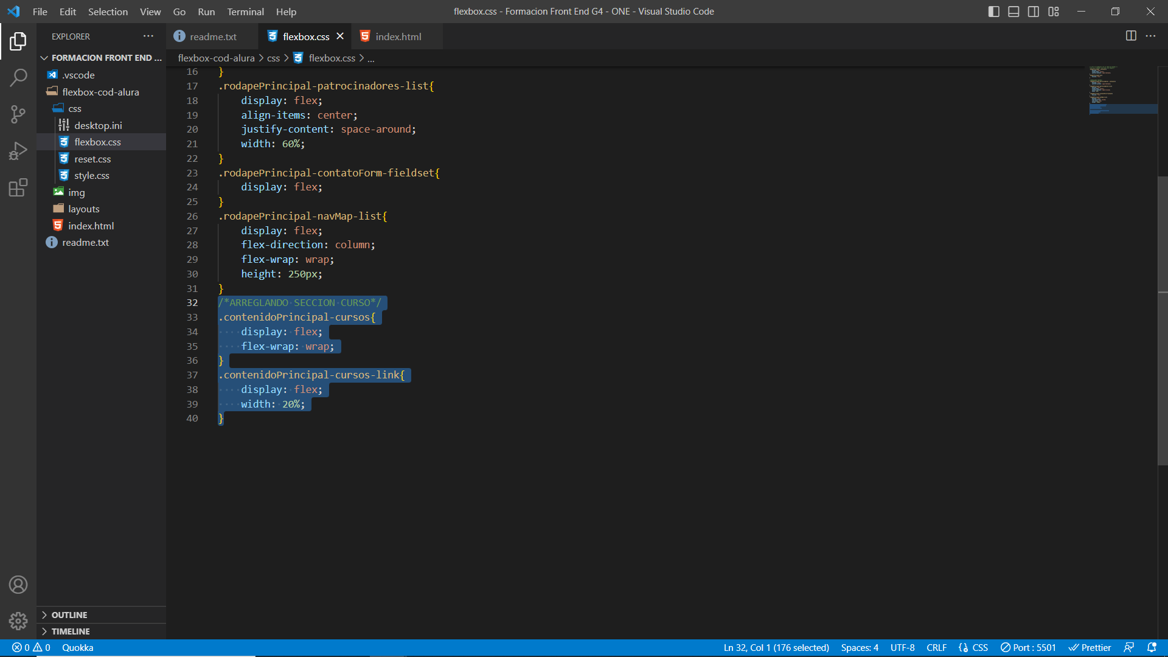The image size is (1168, 657).
Task: Place cursor on line 21 width: 60%
Action: click(273, 144)
